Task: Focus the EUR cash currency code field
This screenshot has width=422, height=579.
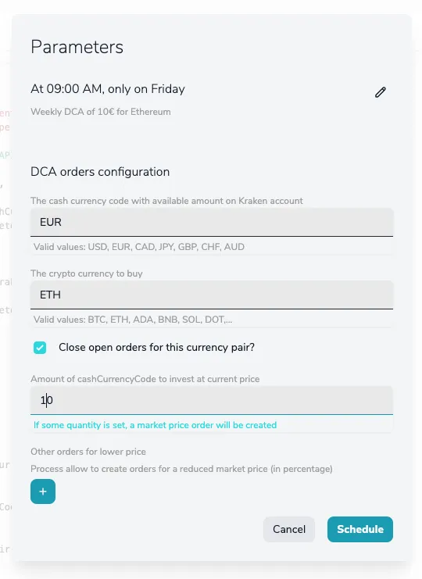Action: 212,222
